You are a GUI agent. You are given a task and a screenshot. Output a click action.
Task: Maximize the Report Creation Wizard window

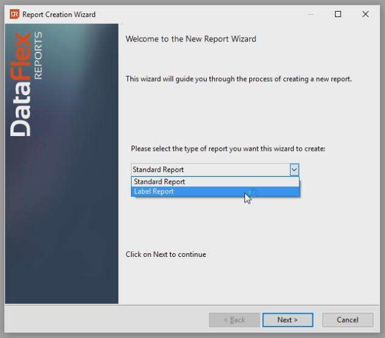click(x=338, y=14)
